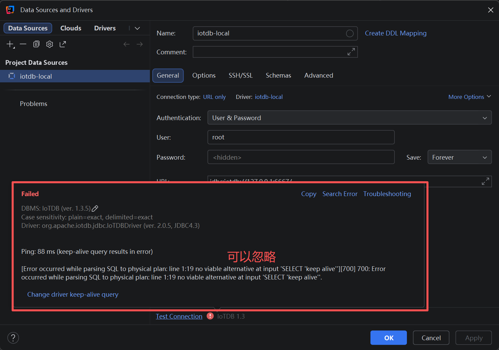Confirm with the OK button
499x350 pixels.
pos(389,338)
